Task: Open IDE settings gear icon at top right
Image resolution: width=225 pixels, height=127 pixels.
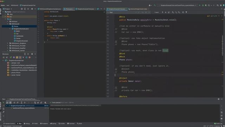Action: tap(221, 5)
